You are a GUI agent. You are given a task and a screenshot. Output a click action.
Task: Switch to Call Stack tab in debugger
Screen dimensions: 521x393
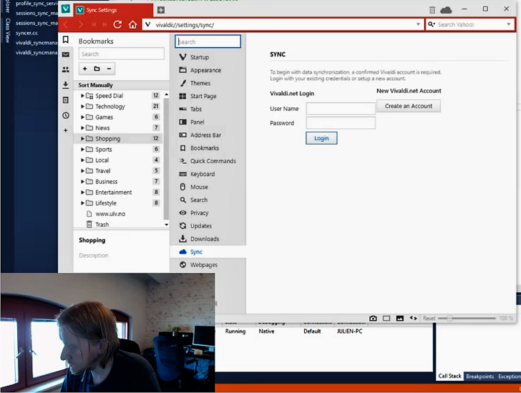449,376
